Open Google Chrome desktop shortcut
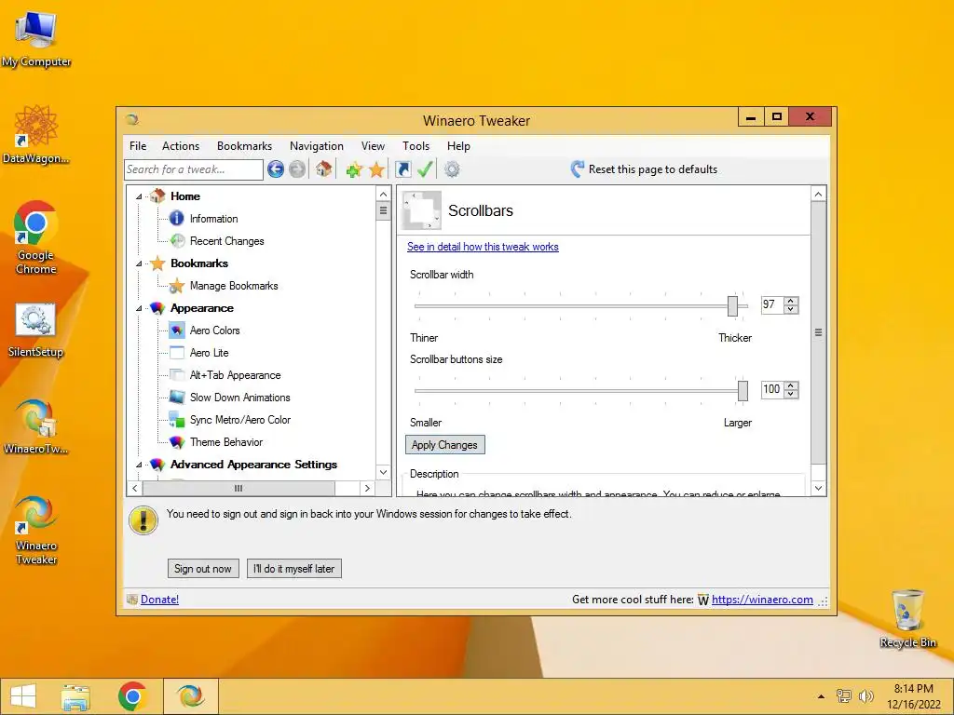 pos(36,237)
